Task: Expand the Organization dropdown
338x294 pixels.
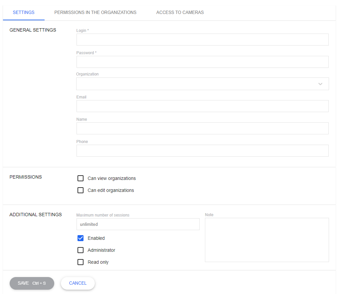Action: click(202, 83)
